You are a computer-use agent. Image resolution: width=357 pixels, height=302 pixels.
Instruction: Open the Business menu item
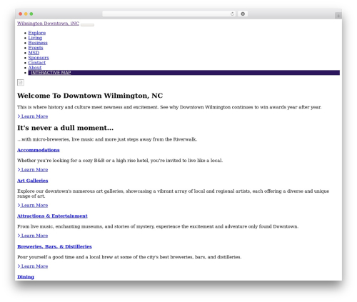click(38, 43)
